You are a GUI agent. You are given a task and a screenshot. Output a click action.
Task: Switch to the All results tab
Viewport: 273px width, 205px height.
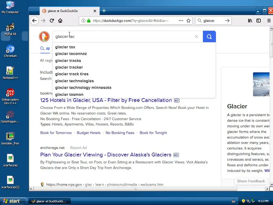(45, 49)
